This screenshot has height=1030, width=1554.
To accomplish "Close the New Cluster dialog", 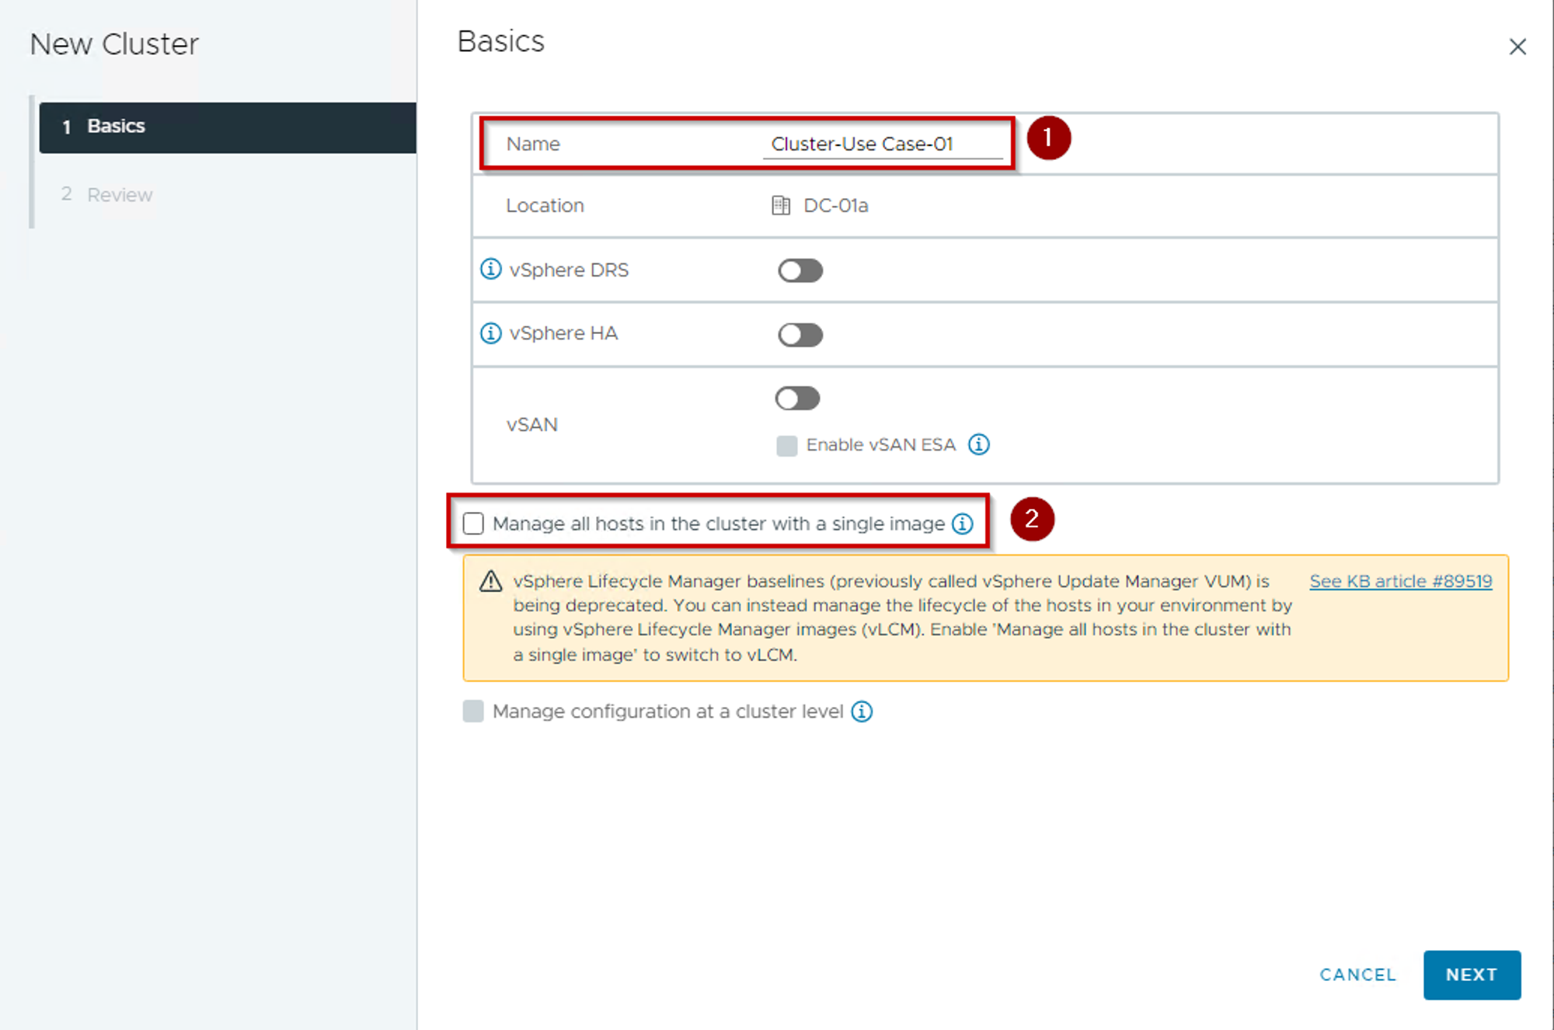I will pyautogui.click(x=1517, y=47).
